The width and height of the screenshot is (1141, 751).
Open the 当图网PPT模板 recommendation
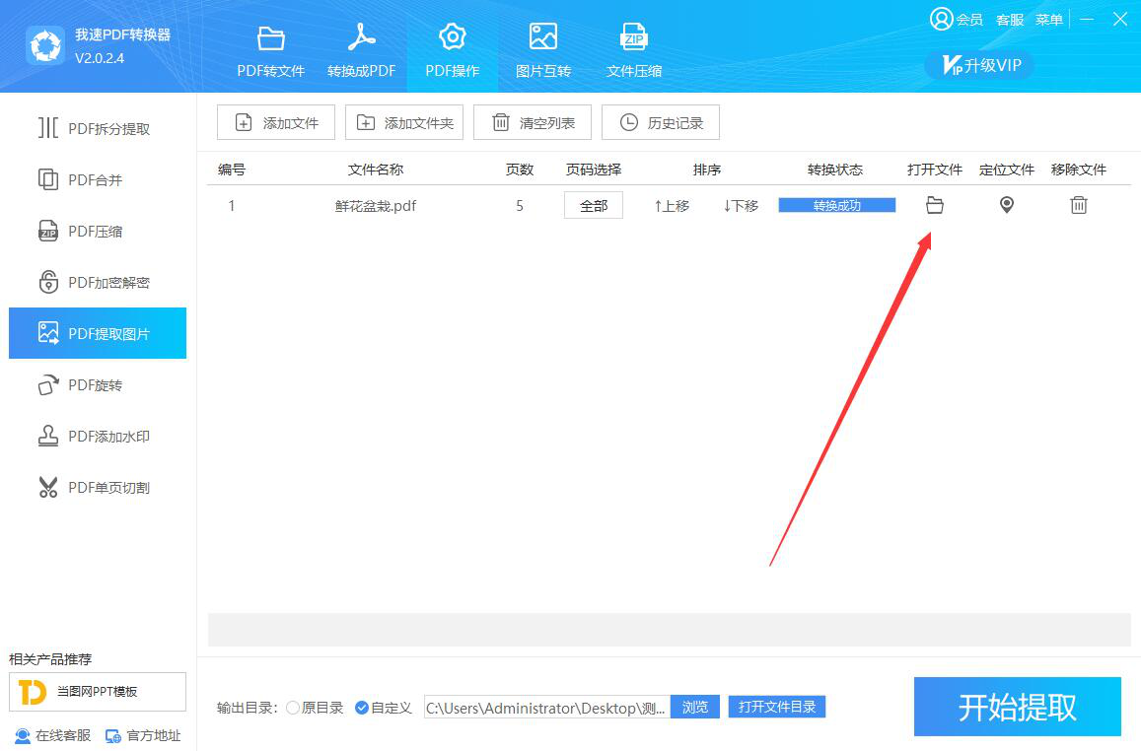[98, 692]
